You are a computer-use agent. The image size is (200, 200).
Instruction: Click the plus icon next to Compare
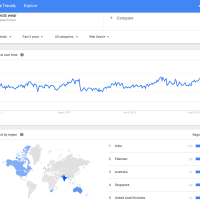pos(111,18)
